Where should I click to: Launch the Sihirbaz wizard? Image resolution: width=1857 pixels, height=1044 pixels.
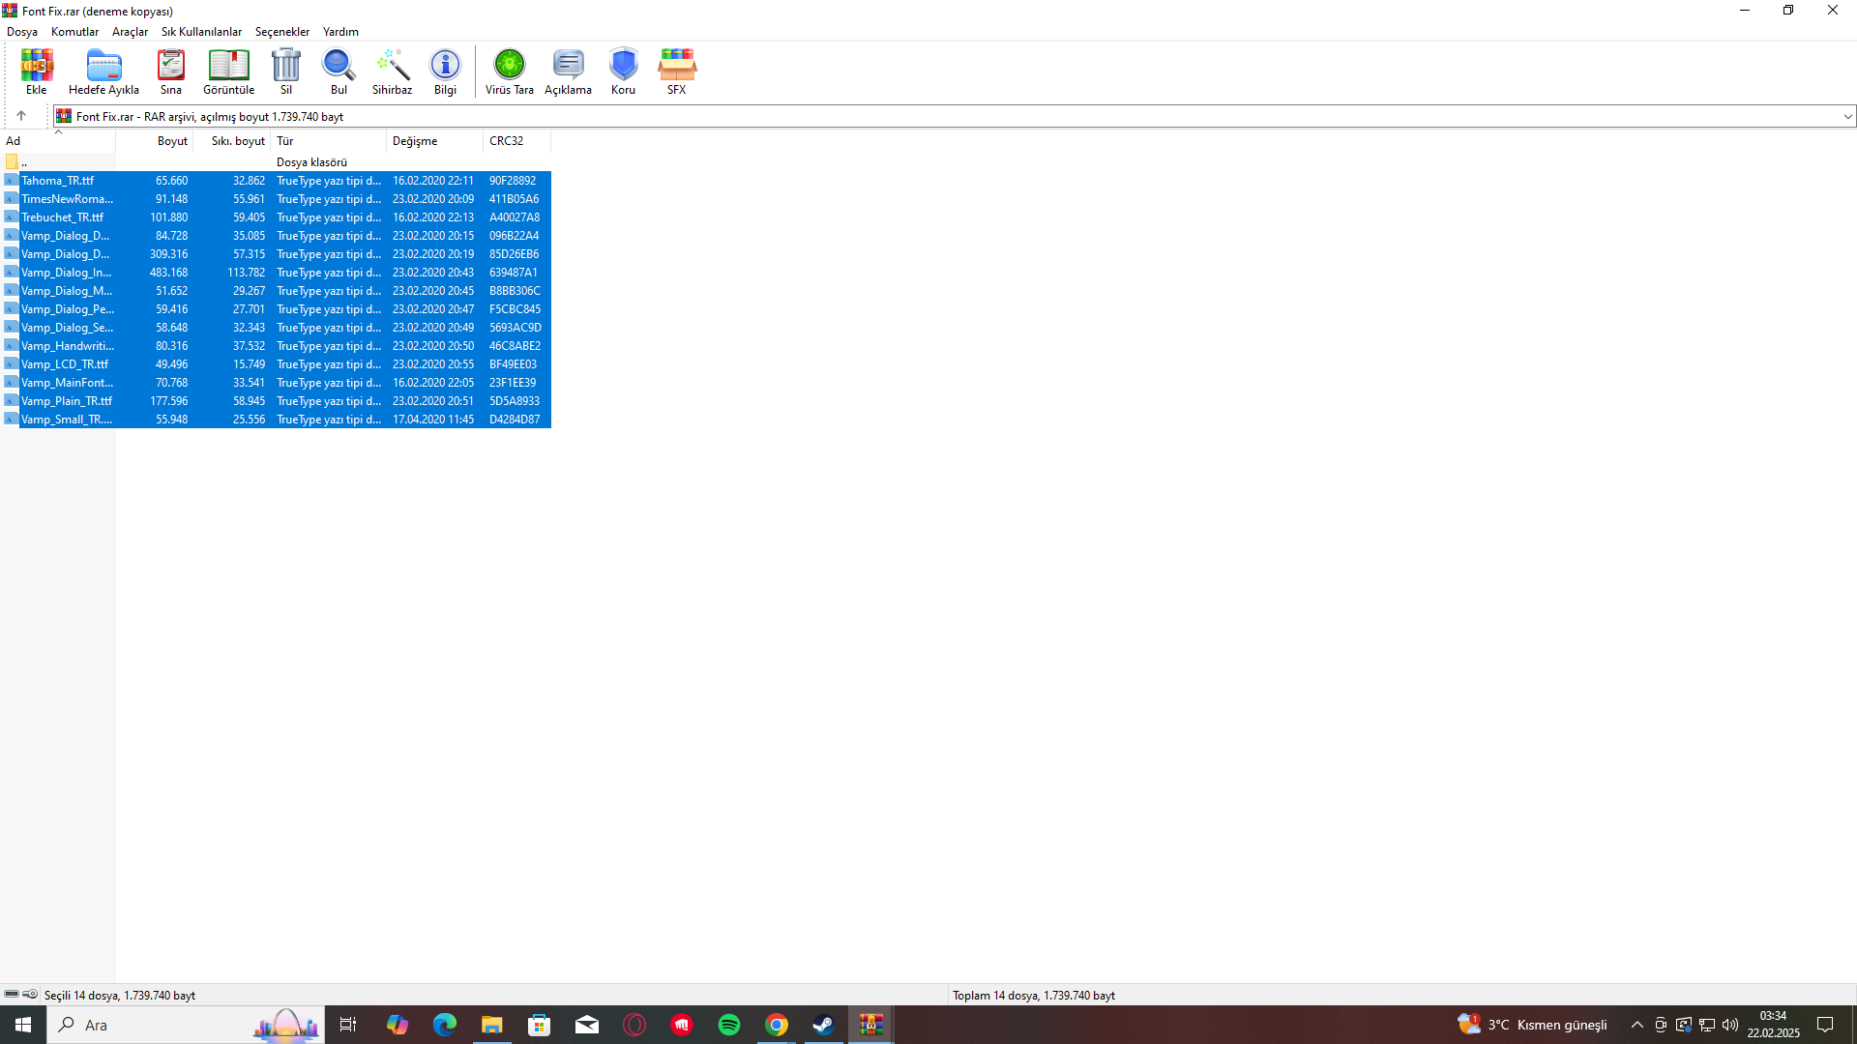392,71
